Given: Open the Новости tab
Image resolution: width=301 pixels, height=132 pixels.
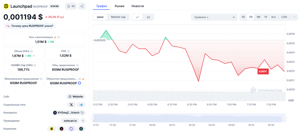Looking at the screenshot, I should point(138,6).
